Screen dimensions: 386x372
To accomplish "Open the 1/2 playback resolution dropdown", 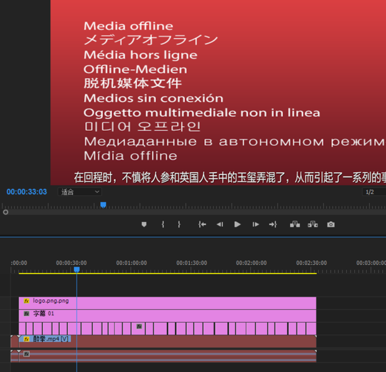I will click(x=374, y=192).
